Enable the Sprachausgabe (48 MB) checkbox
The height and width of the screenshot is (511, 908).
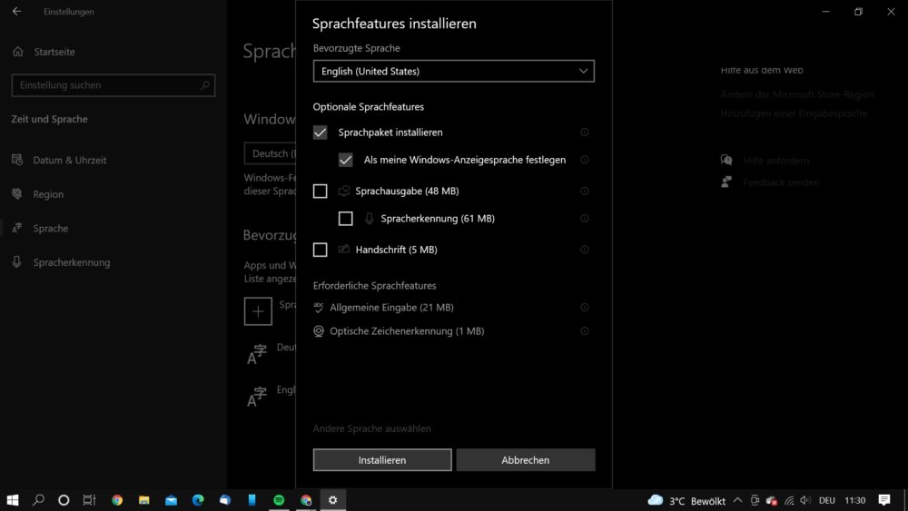point(321,191)
